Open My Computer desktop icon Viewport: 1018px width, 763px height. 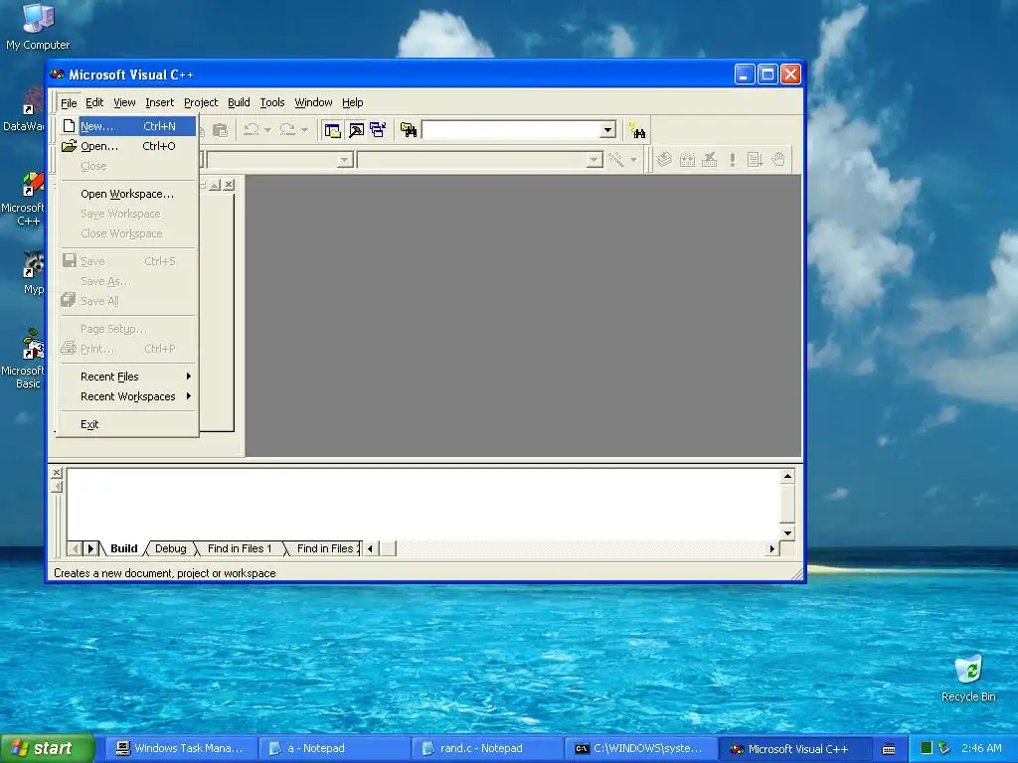point(38,27)
